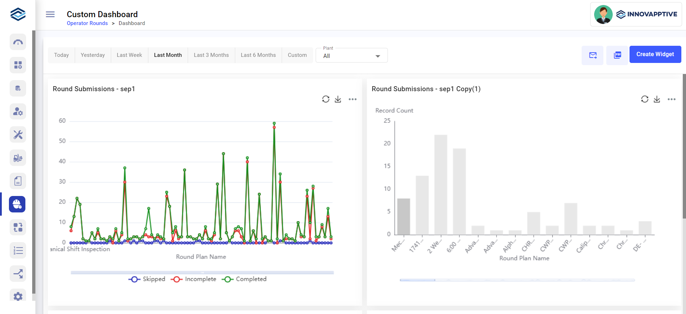This screenshot has height=314, width=686.
Task: Click the Create Widget button
Action: 655,54
